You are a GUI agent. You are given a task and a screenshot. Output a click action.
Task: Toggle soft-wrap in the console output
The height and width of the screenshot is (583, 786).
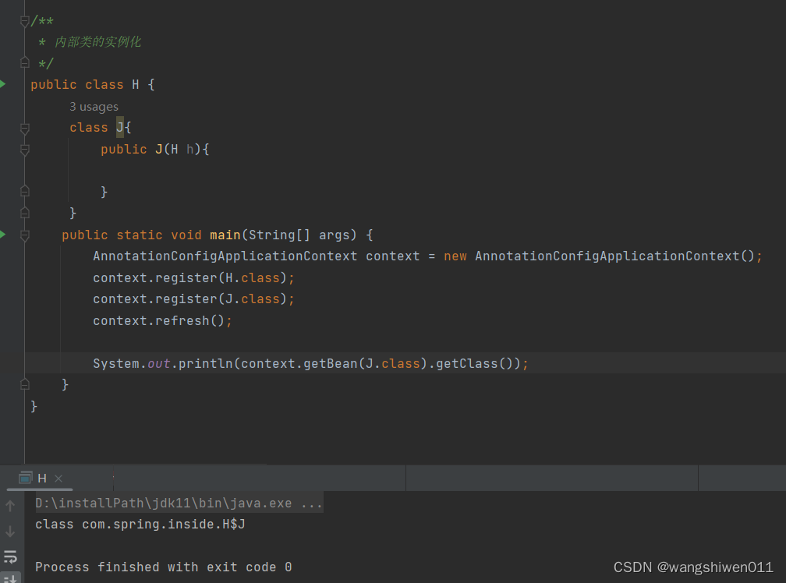[10, 556]
